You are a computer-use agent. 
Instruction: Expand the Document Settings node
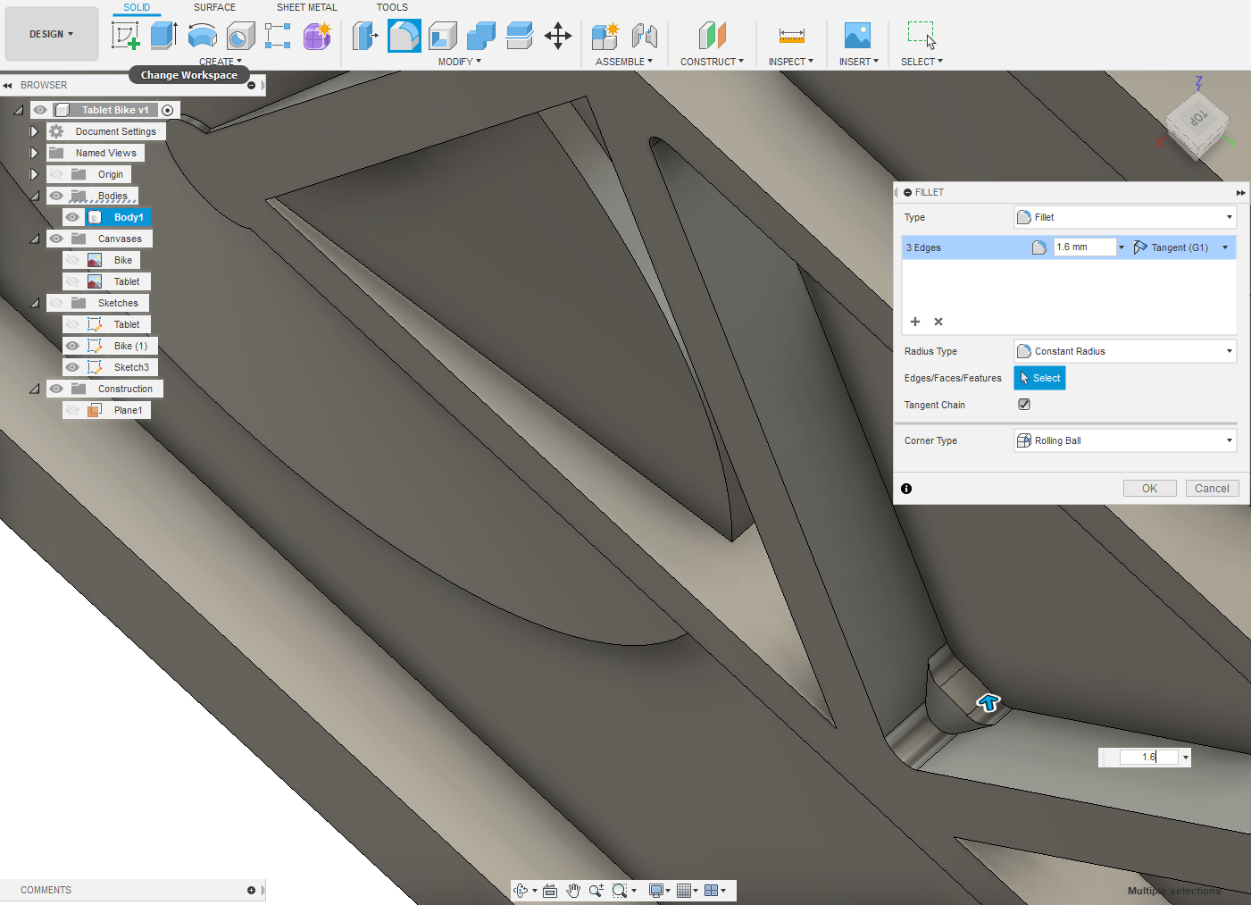click(x=34, y=131)
